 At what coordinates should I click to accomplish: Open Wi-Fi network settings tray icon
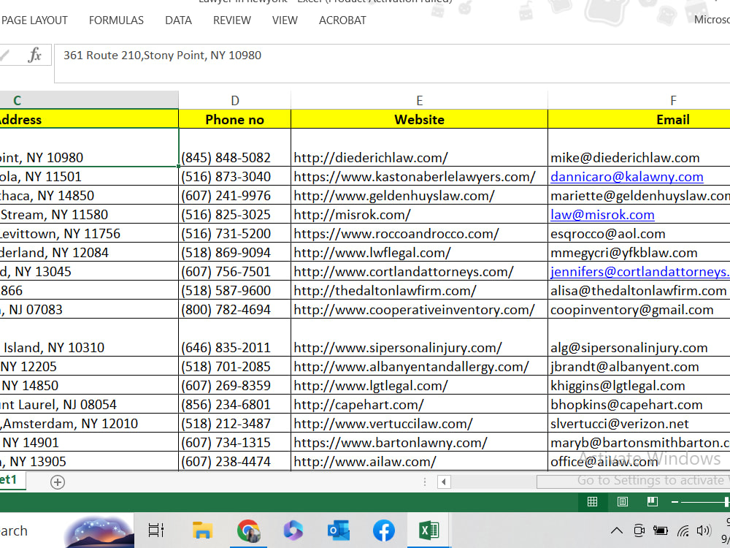click(x=683, y=530)
